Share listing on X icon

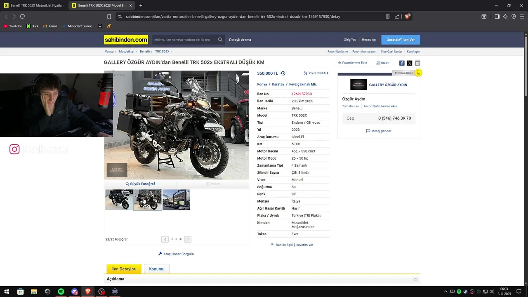tap(410, 63)
